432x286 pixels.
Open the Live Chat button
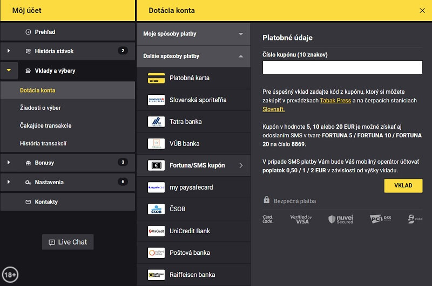pyautogui.click(x=67, y=242)
